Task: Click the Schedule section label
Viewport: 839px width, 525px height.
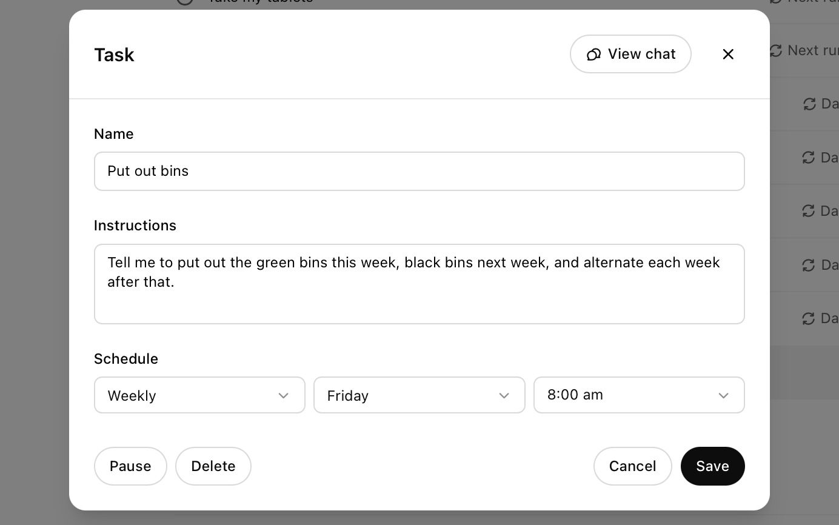Action: click(126, 359)
